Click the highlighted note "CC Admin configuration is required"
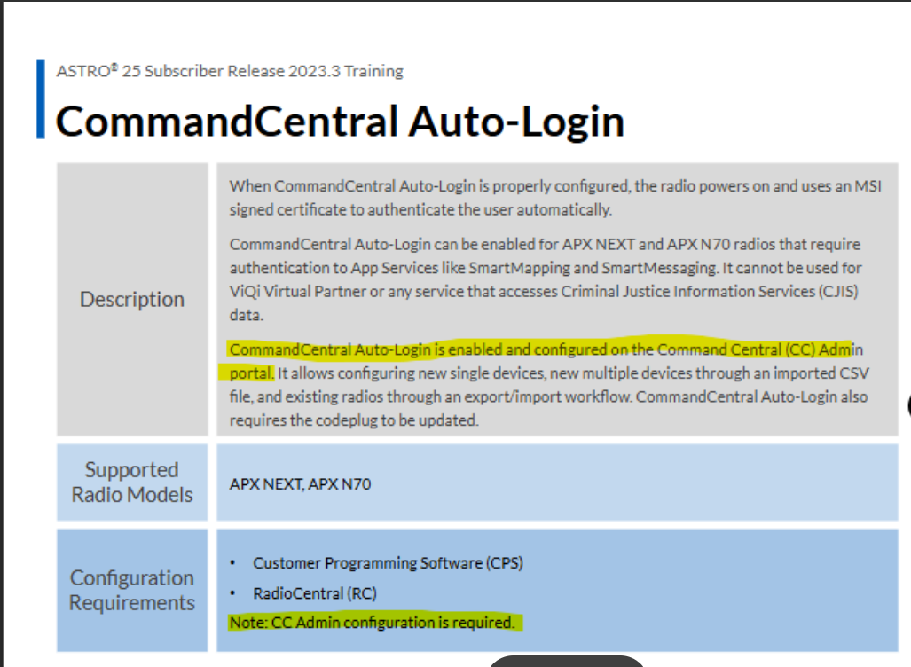Viewport: 911px width, 667px height. 373,623
